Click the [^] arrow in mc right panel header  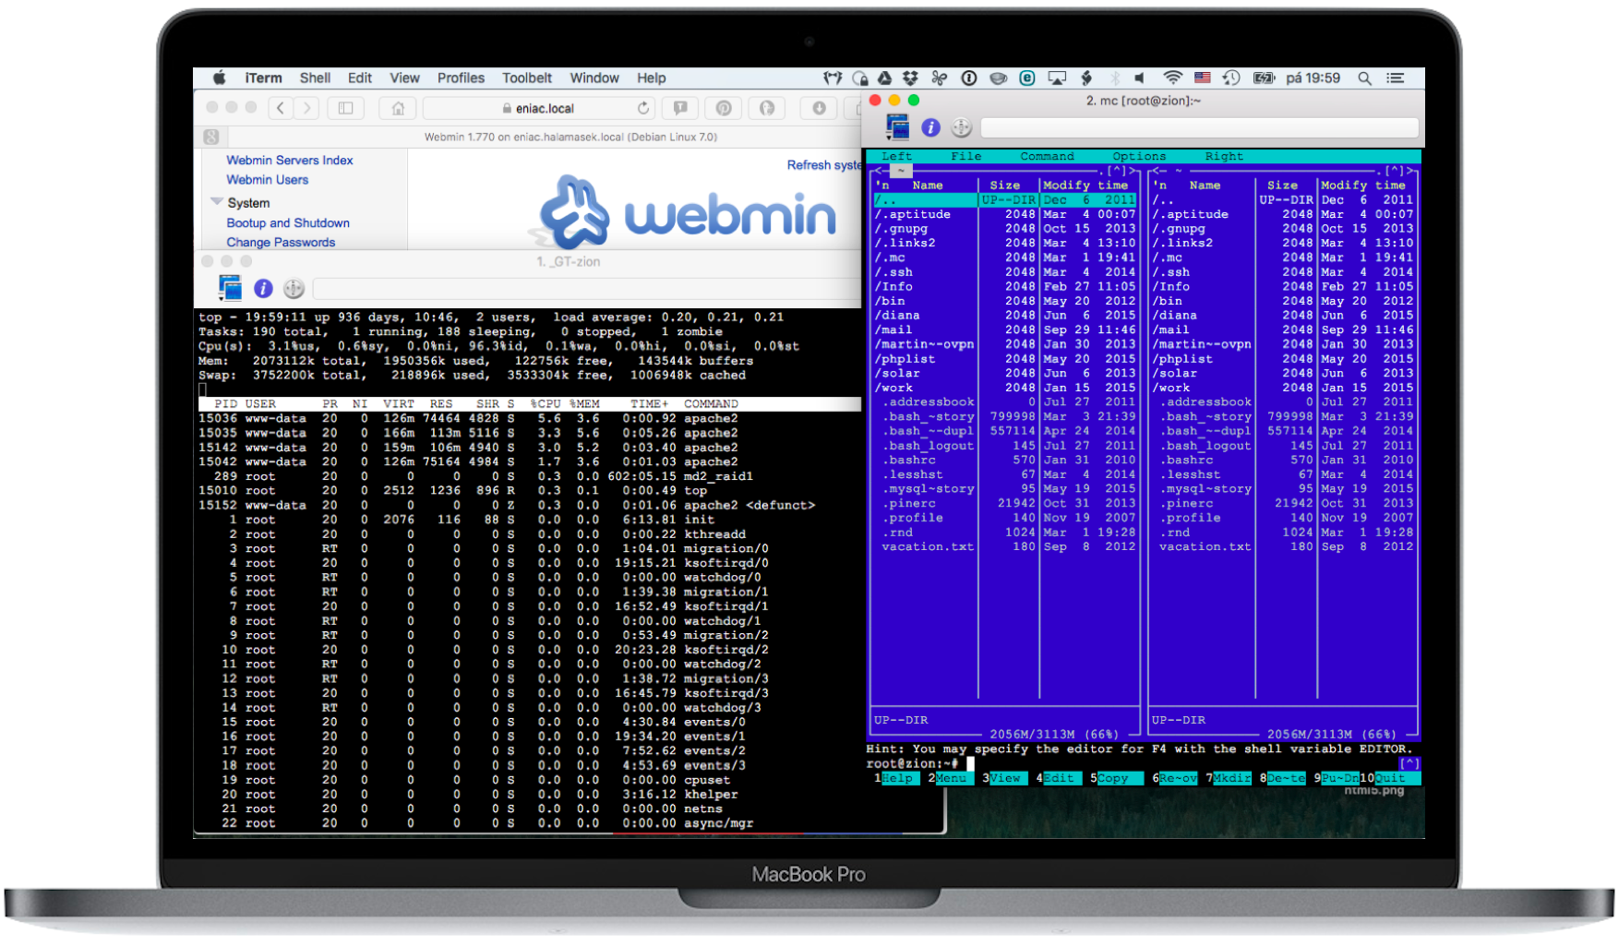click(1395, 171)
